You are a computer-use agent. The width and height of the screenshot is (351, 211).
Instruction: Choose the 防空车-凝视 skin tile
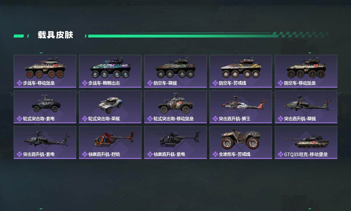click(x=175, y=71)
